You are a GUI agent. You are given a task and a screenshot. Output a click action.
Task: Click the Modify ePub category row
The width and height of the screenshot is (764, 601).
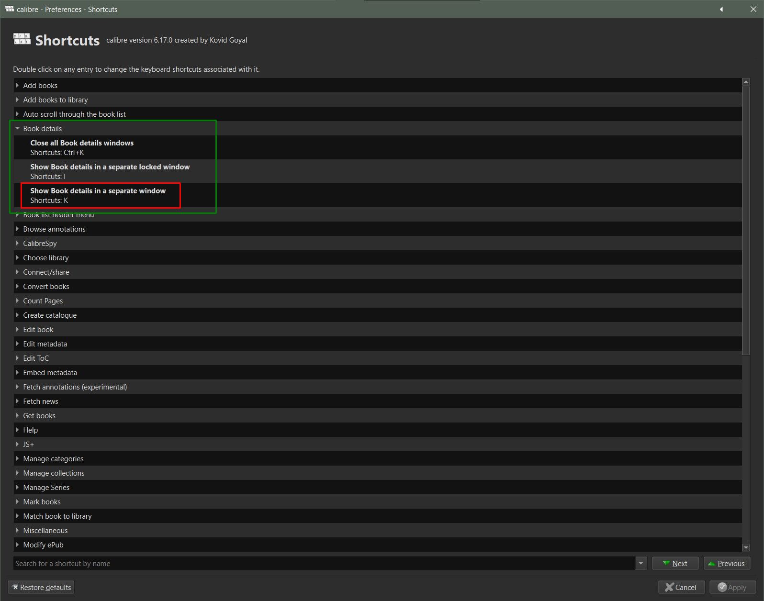click(378, 545)
